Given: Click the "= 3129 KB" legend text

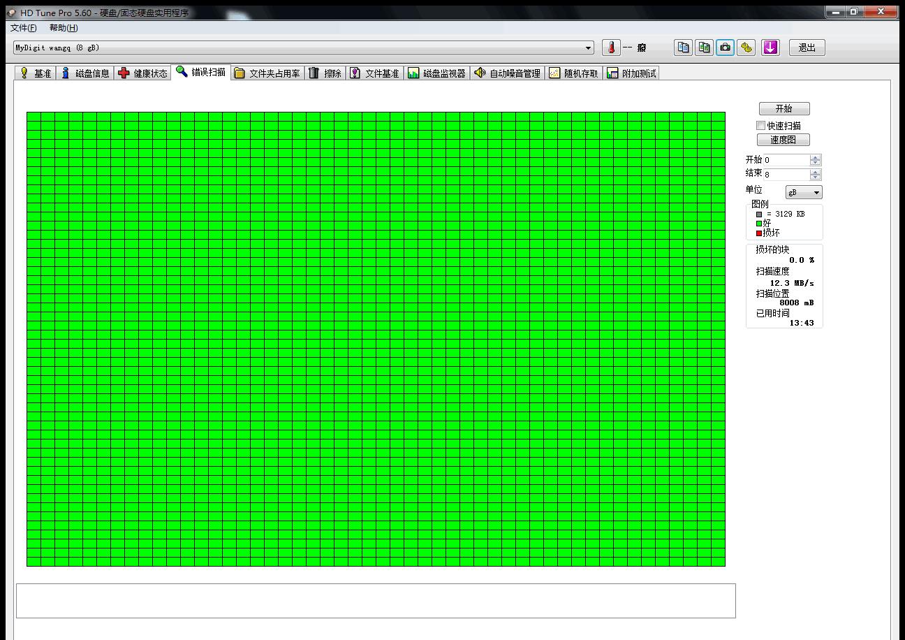Looking at the screenshot, I should coord(786,214).
